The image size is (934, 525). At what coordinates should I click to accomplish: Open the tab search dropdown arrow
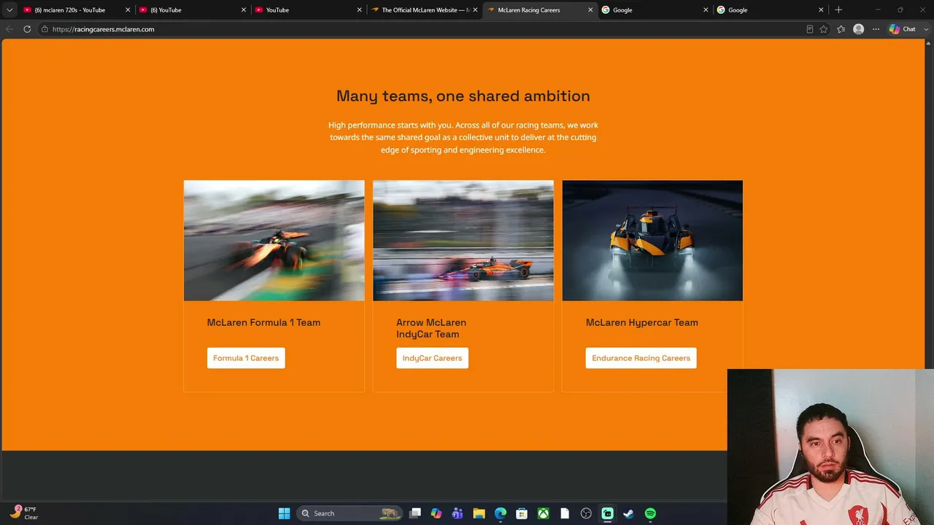pyautogui.click(x=9, y=10)
